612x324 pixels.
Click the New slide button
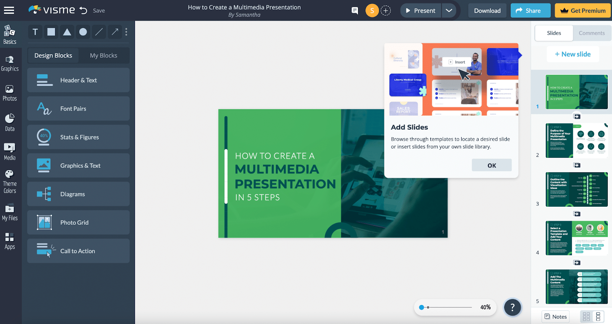[573, 54]
